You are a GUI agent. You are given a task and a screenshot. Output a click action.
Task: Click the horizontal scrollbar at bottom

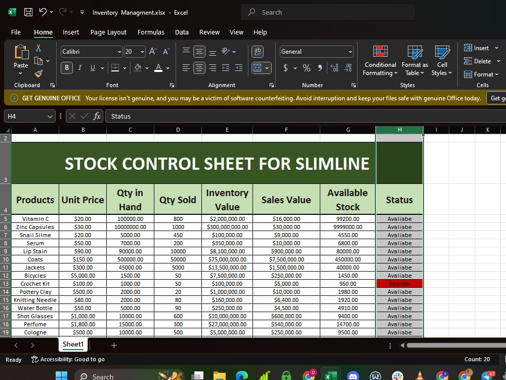tap(456, 346)
